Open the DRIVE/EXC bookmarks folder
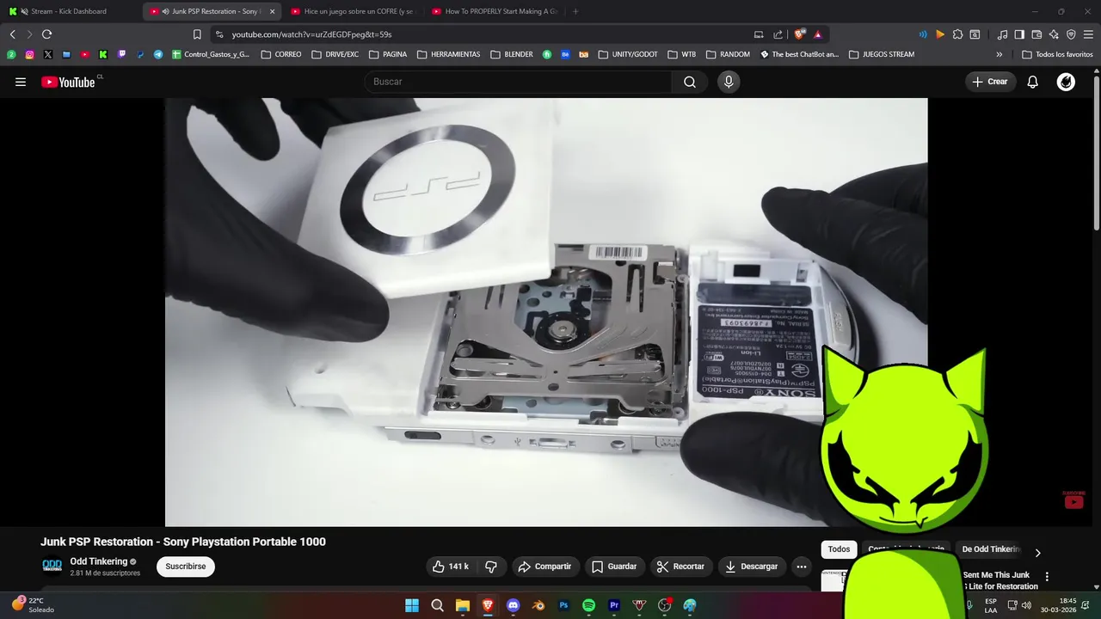 point(335,54)
